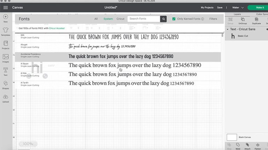Click the font list scrollbar thumb
Screen dimensions: 268x150
(222, 35)
